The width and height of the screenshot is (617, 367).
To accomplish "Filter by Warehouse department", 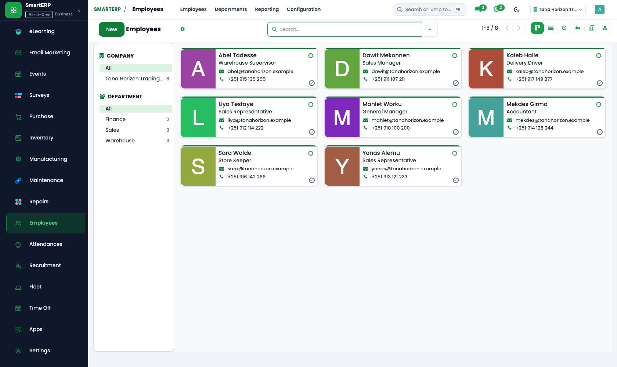I will [x=136, y=141].
